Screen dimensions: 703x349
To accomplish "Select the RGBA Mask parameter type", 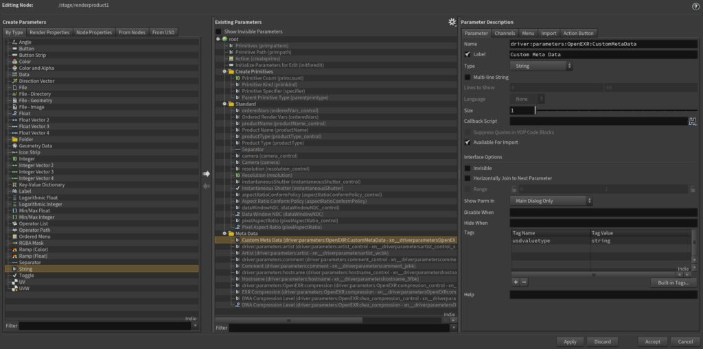I will [31, 243].
